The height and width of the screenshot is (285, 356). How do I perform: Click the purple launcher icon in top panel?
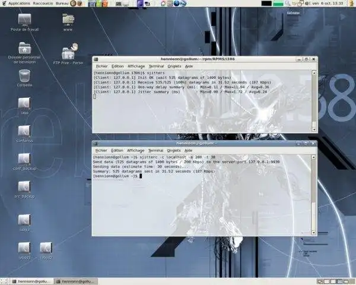click(x=140, y=4)
